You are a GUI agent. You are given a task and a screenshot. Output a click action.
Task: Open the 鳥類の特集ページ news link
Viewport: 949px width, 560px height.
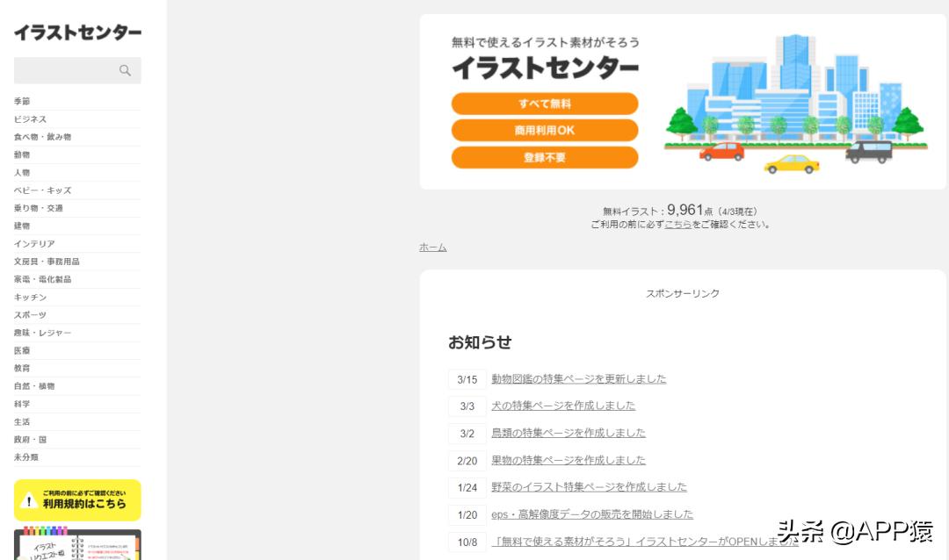pos(568,433)
